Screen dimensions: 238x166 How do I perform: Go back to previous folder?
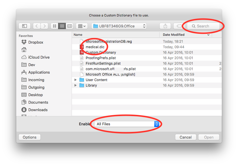pos(37,26)
